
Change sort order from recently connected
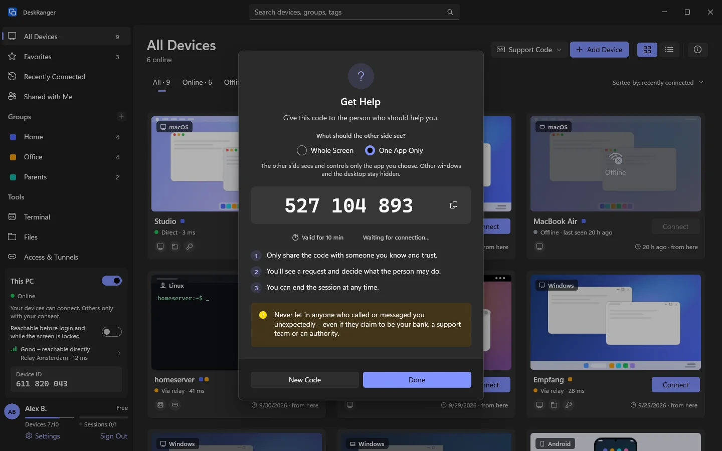(x=658, y=83)
